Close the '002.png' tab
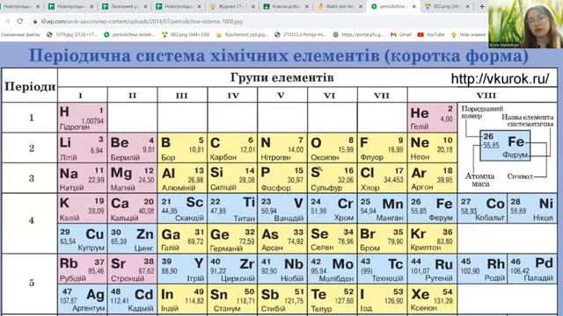The image size is (563, 316). click(x=467, y=6)
